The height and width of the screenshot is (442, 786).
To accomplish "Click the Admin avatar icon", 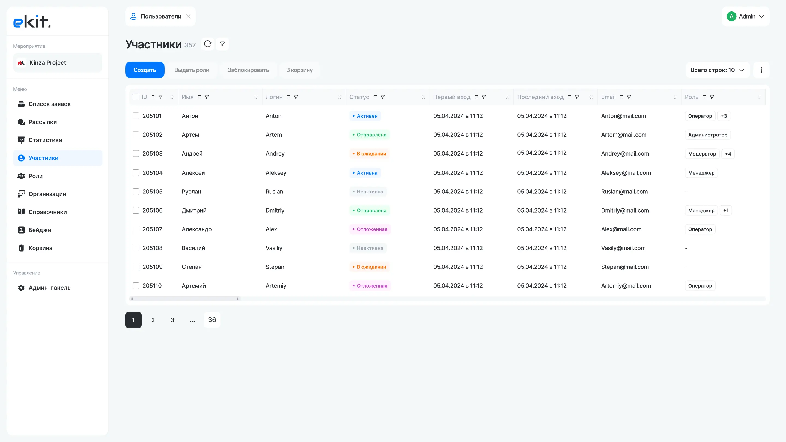I will pyautogui.click(x=731, y=16).
